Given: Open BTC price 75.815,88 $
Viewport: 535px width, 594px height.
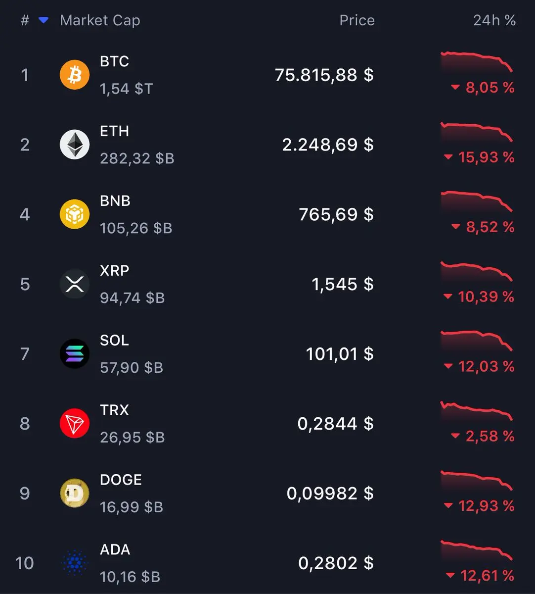Looking at the screenshot, I should (x=324, y=75).
